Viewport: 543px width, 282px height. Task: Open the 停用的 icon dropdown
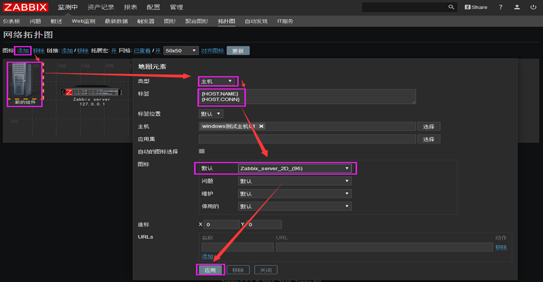click(294, 206)
